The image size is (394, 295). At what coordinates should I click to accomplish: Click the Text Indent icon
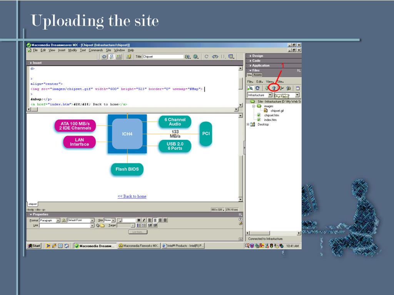(155, 225)
